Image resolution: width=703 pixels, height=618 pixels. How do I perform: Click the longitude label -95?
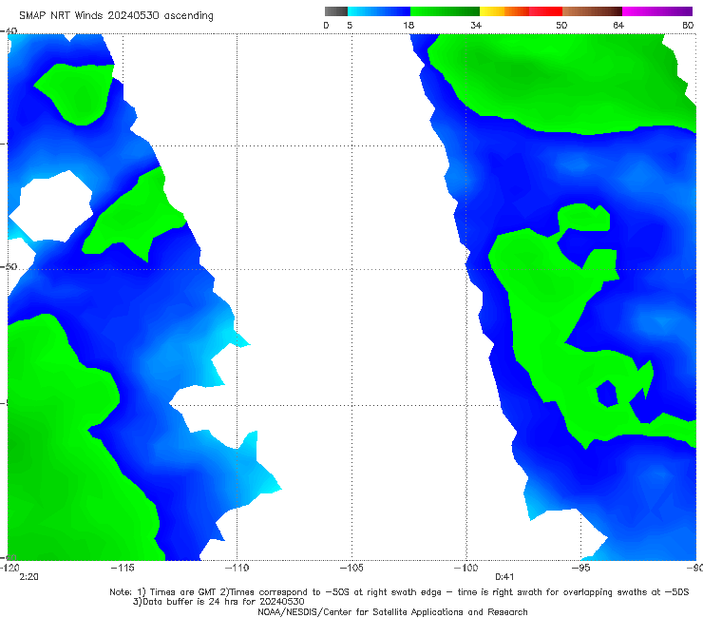[x=580, y=568]
